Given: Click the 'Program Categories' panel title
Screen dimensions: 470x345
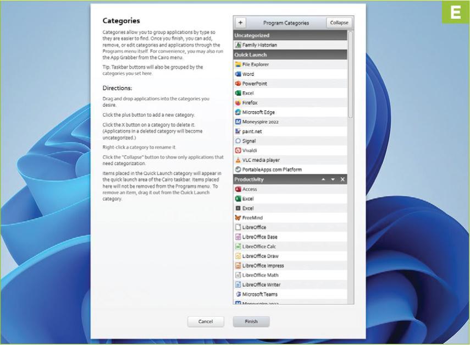Looking at the screenshot, I should (286, 23).
